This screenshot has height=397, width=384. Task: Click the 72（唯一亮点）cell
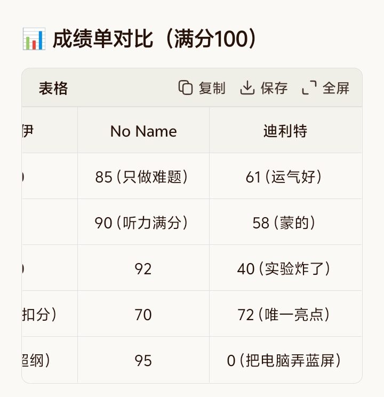[x=285, y=315]
